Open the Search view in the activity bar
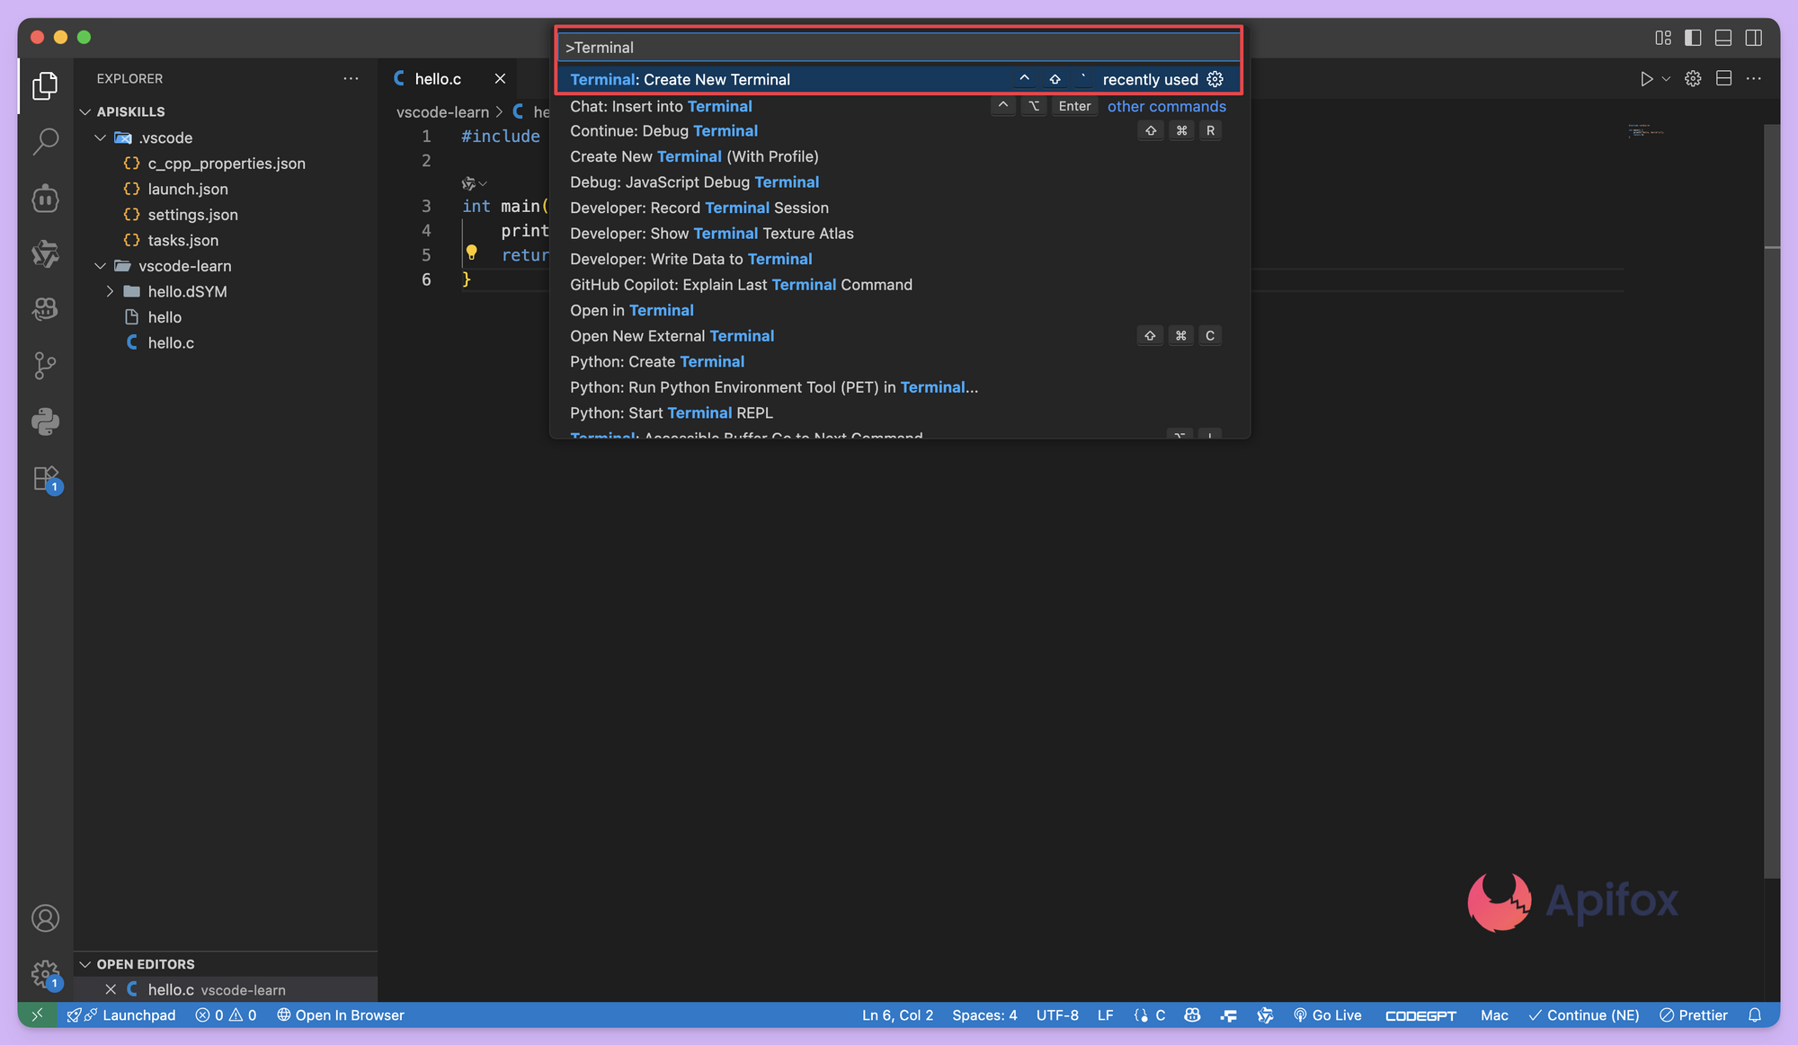Screen dimensions: 1798x1045 click(45, 142)
